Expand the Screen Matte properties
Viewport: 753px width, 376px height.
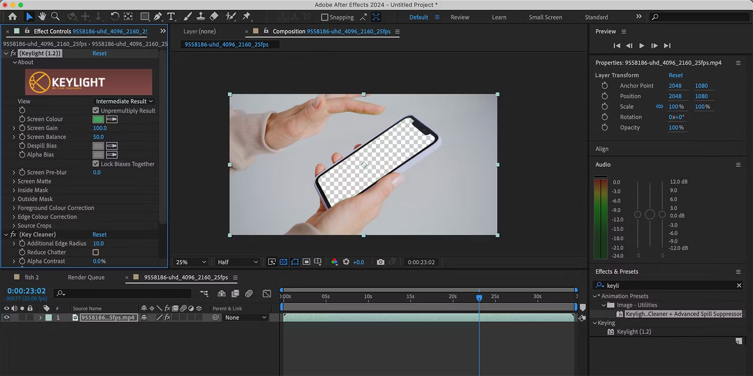tap(15, 181)
